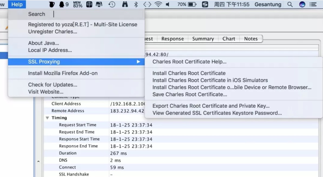This screenshot has height=177, width=323.
Task: Switch to the Response tab
Action: pos(173,39)
